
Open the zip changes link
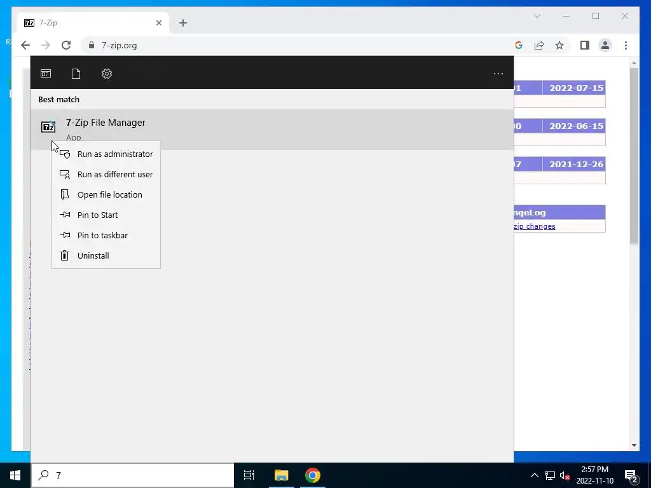534,226
